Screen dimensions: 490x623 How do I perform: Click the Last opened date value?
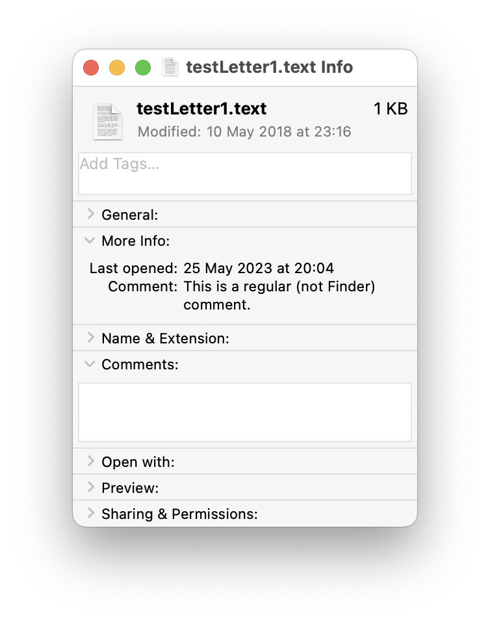[x=259, y=268]
